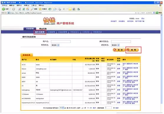Open the 文件 (File) menu

(x=4, y=5)
